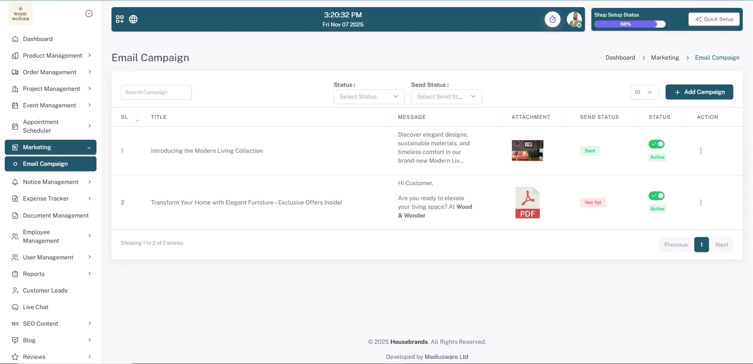
Task: Disable the Transform Your Home campaign toggle
Action: click(656, 195)
